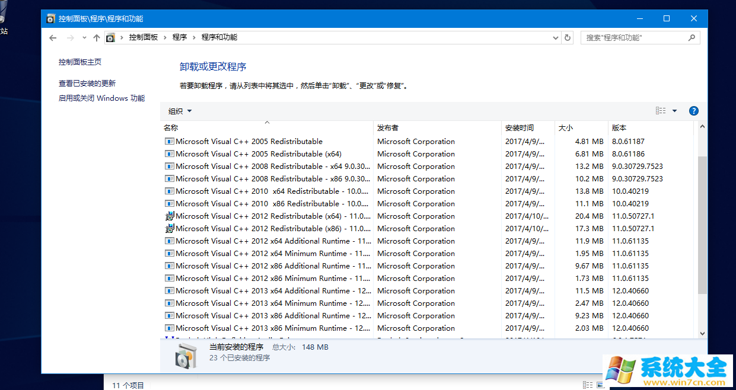The height and width of the screenshot is (390, 736).
Task: Click the 2.03 MB size cell
Action: pyautogui.click(x=590, y=328)
